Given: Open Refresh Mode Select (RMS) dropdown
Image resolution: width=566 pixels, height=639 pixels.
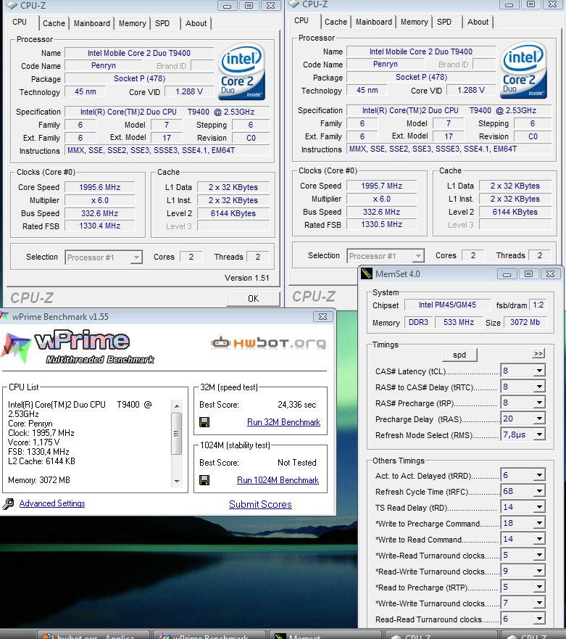Looking at the screenshot, I should point(538,434).
